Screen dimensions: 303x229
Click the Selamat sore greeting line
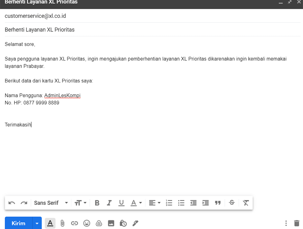point(20,44)
